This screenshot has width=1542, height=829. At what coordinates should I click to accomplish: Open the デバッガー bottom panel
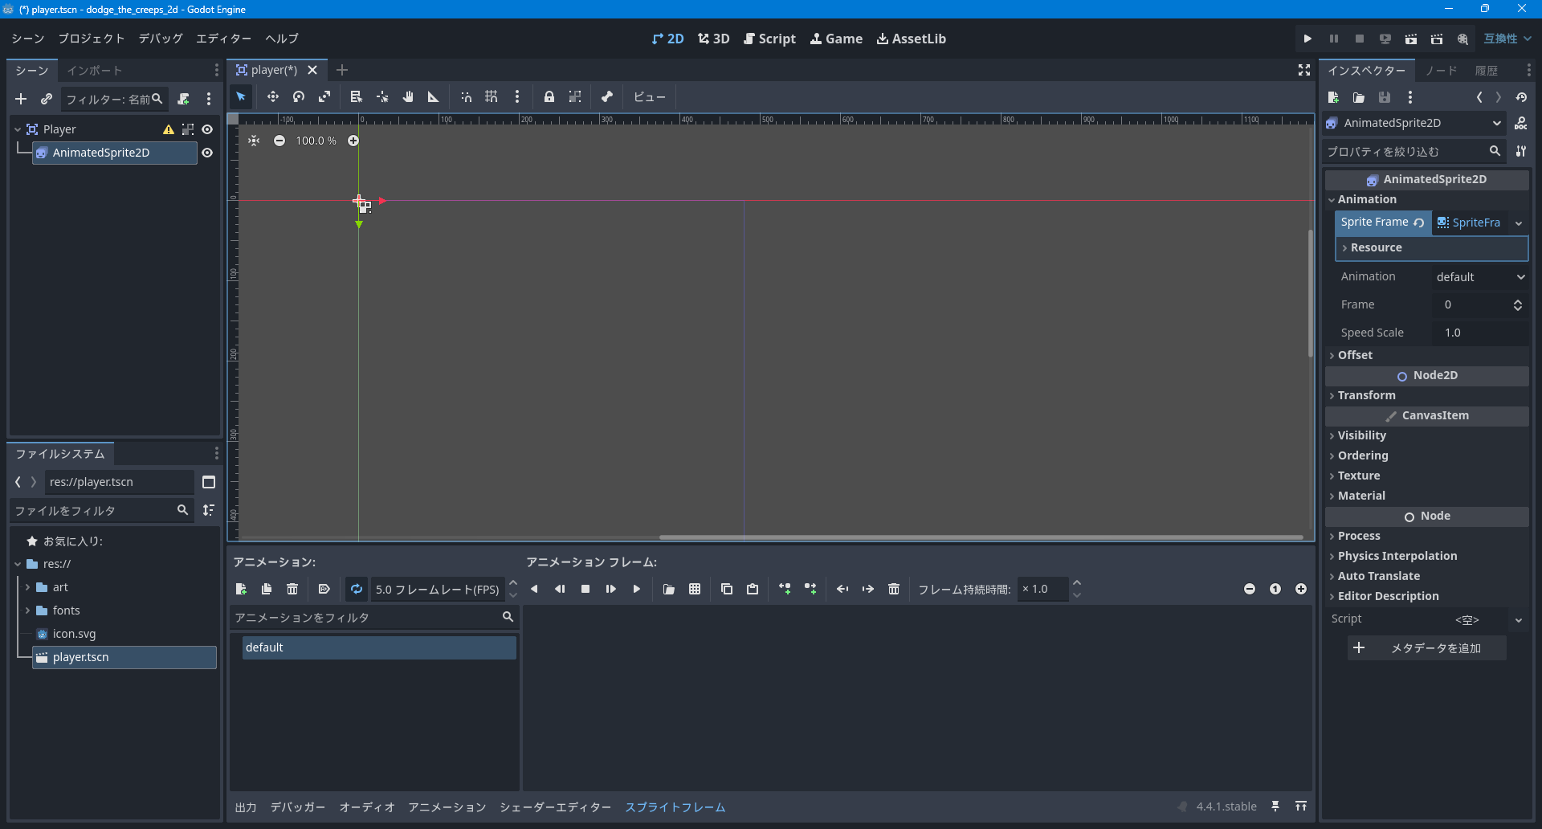298,807
